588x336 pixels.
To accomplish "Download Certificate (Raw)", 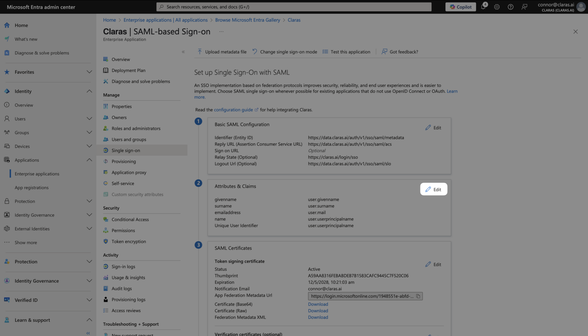I will [318, 311].
